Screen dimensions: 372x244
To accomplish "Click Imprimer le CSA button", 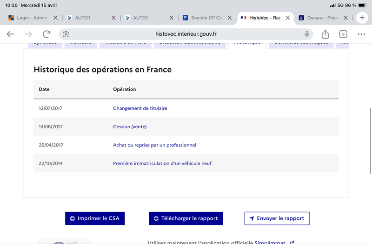I will [x=95, y=218].
